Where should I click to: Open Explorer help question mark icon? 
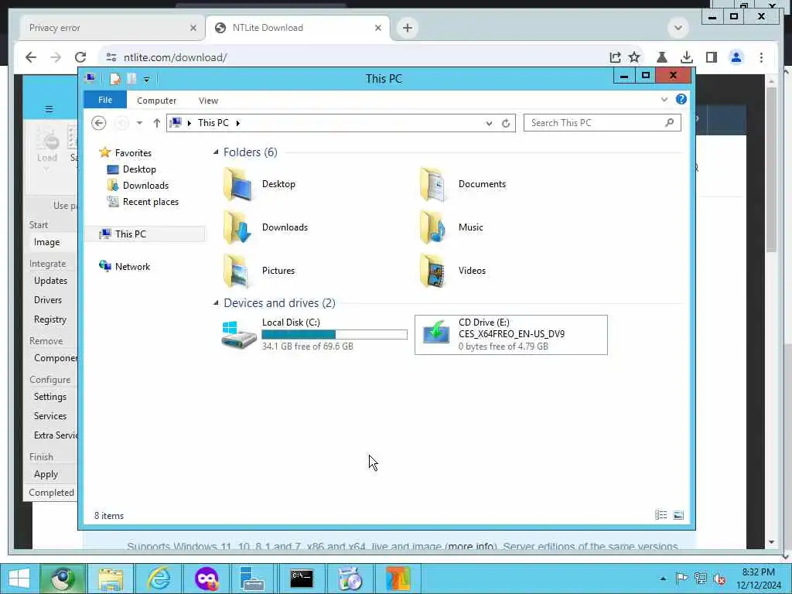681,100
